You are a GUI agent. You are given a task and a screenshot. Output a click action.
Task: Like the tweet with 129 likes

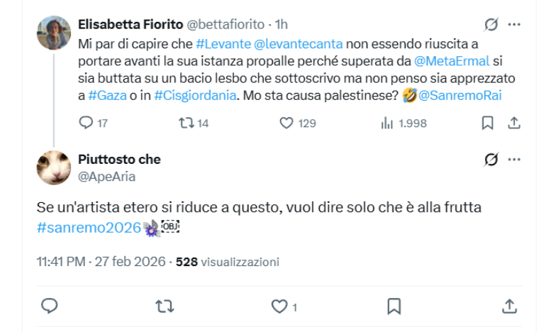point(286,123)
